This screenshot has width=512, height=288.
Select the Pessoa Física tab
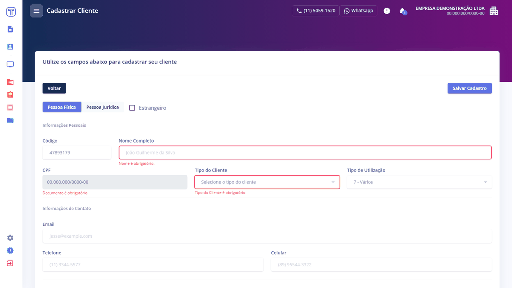pyautogui.click(x=62, y=107)
